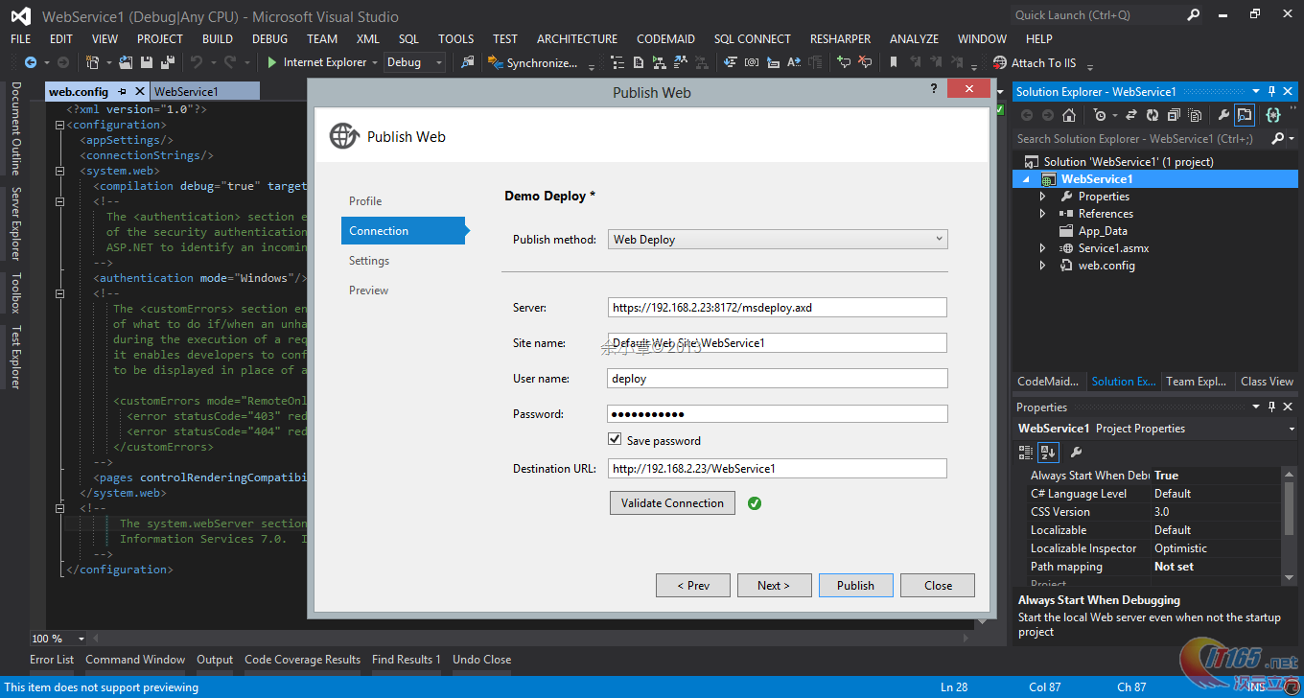Click Categorized icon in Properties panel
The width and height of the screenshot is (1304, 698).
click(1026, 453)
